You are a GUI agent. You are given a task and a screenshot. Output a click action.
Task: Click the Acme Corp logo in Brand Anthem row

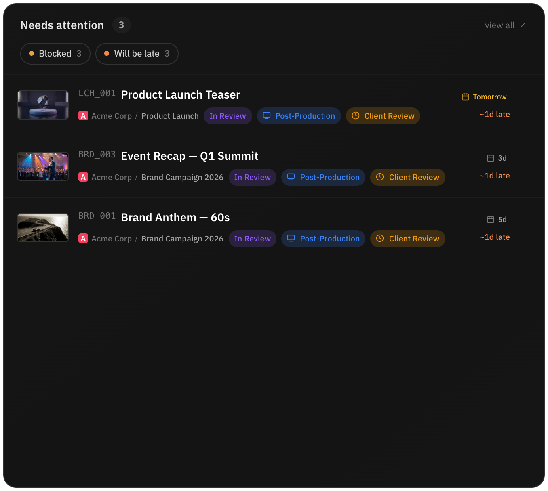(x=83, y=239)
